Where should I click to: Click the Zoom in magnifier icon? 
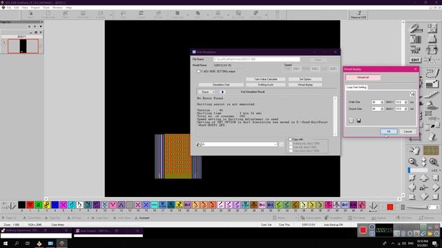(x=434, y=162)
